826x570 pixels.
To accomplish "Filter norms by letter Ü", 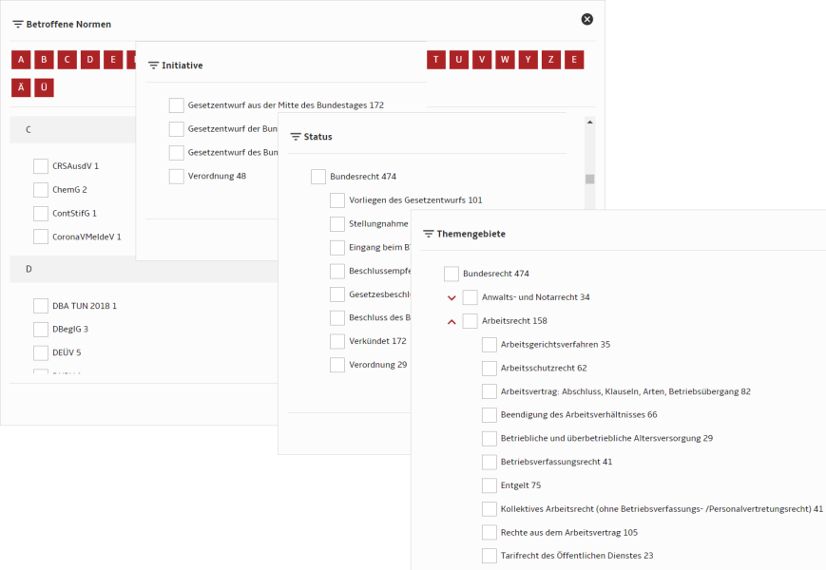I will (44, 87).
